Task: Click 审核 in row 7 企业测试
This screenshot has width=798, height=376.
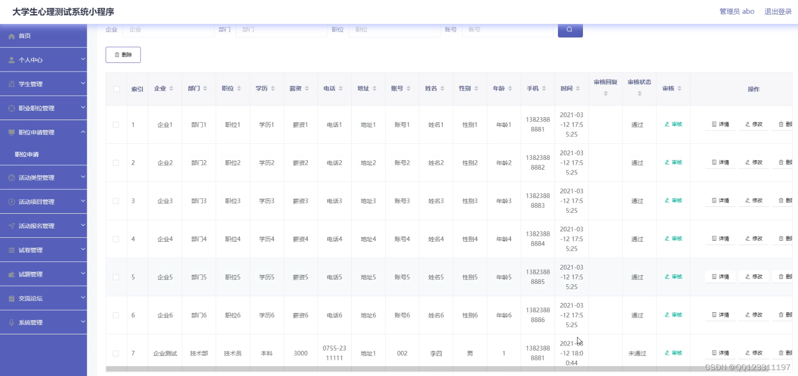Action: click(674, 353)
